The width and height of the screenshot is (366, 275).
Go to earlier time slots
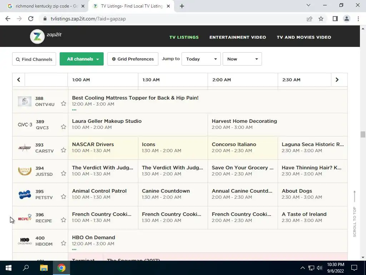coord(19,80)
